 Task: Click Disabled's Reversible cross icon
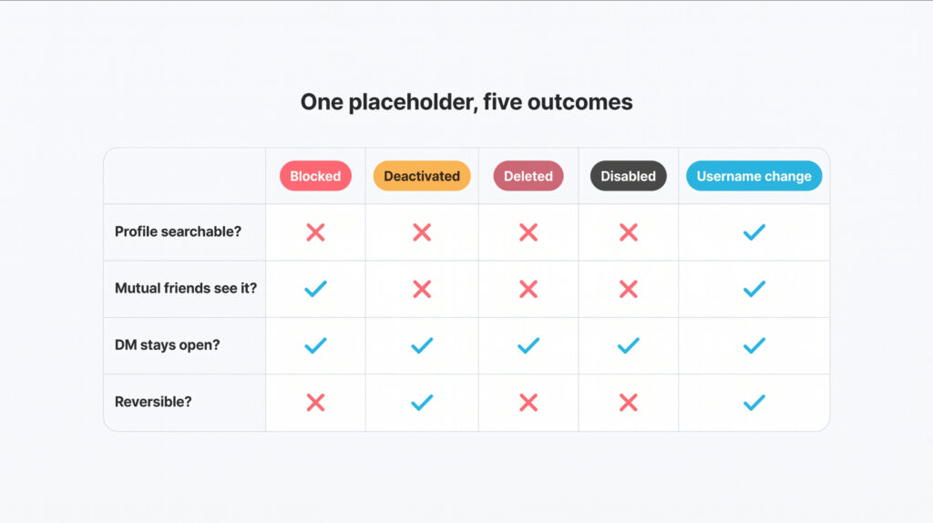click(629, 403)
